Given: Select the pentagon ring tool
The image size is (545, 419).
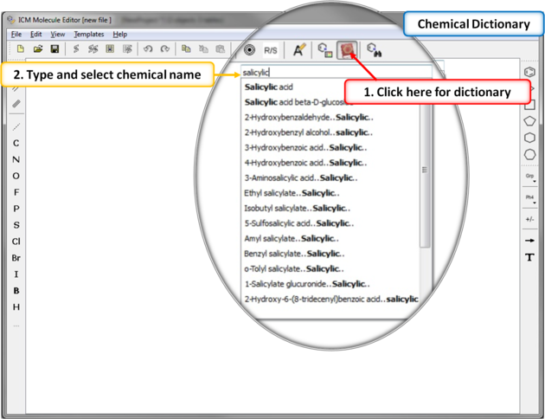Looking at the screenshot, I should pyautogui.click(x=529, y=121).
